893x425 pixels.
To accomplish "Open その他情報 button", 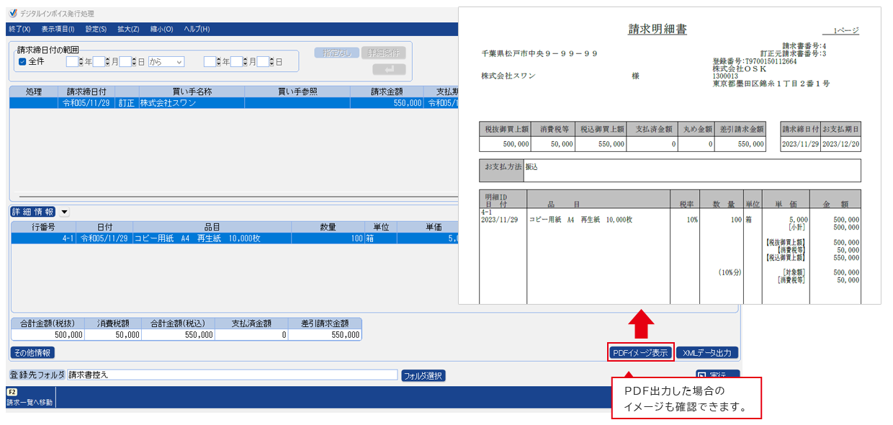I will point(32,353).
